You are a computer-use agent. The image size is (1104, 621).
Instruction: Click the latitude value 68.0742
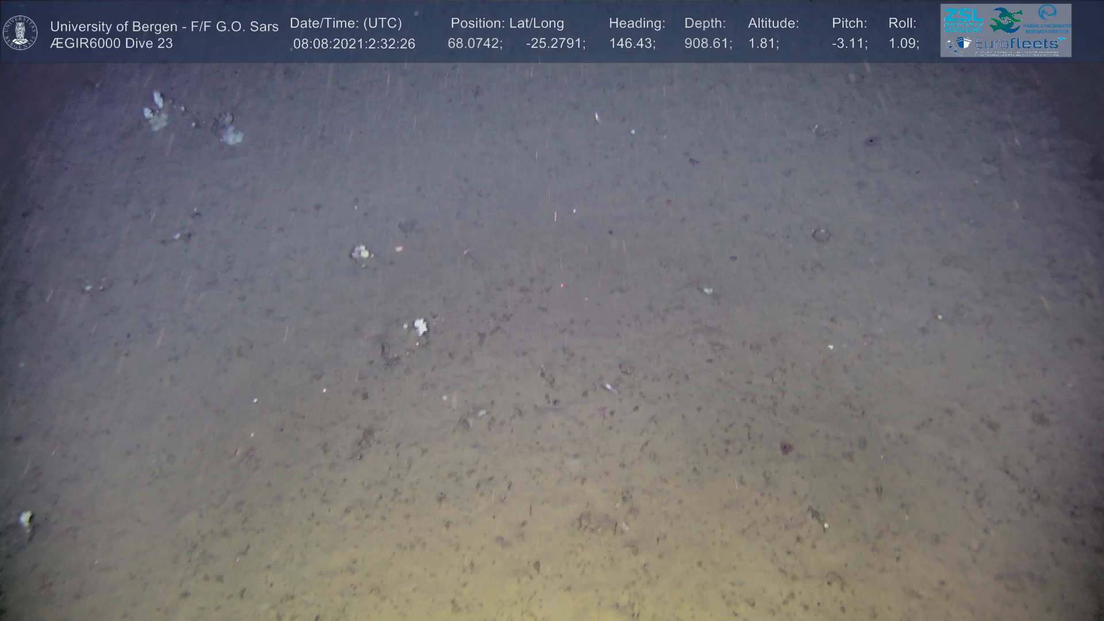(x=474, y=44)
